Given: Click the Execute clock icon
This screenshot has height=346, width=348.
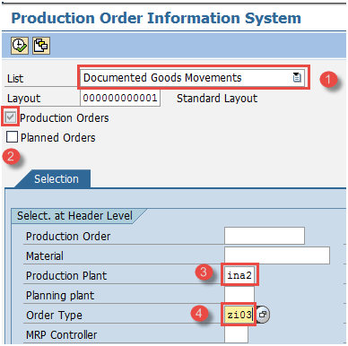Looking at the screenshot, I should (x=20, y=46).
